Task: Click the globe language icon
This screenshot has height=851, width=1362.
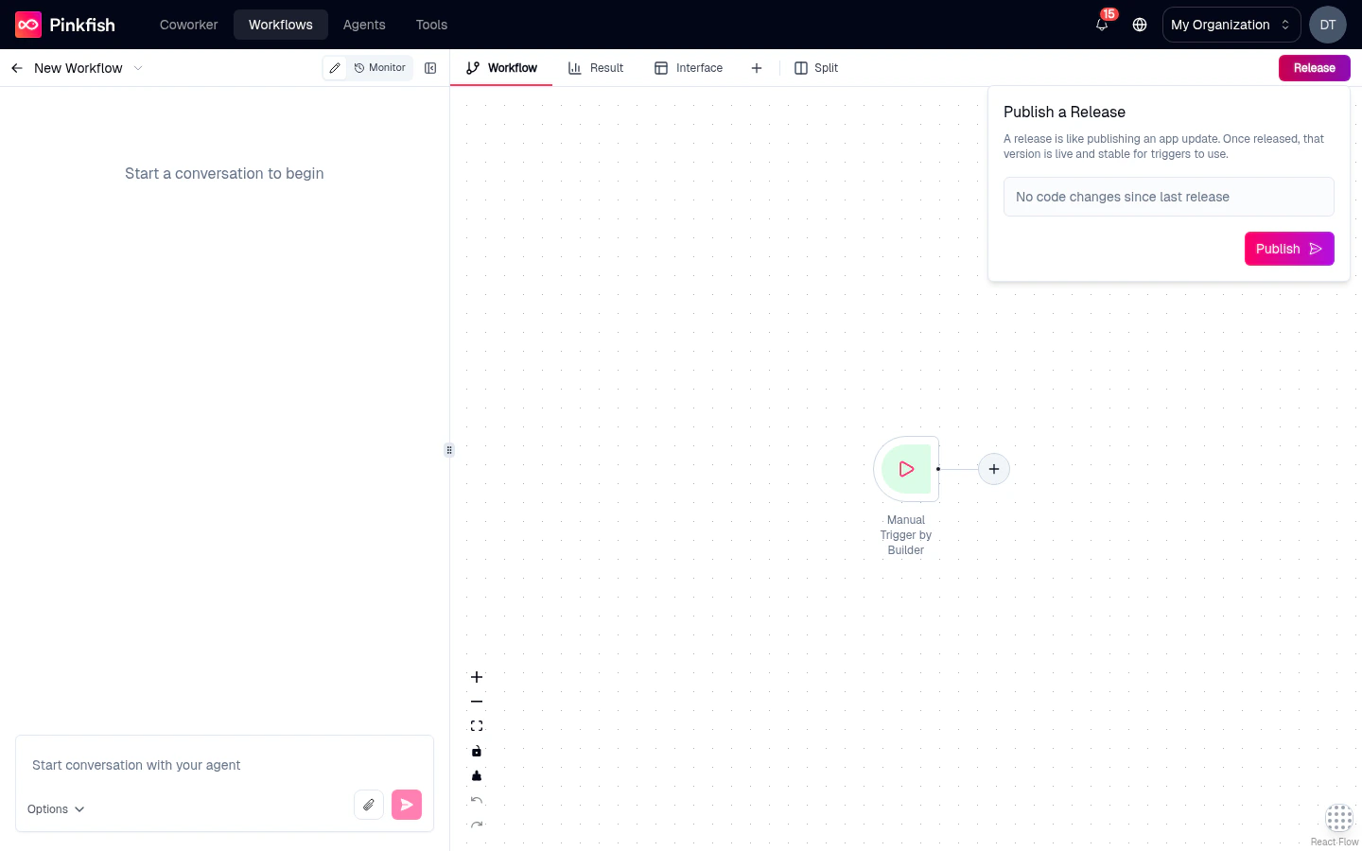Action: coord(1140,25)
